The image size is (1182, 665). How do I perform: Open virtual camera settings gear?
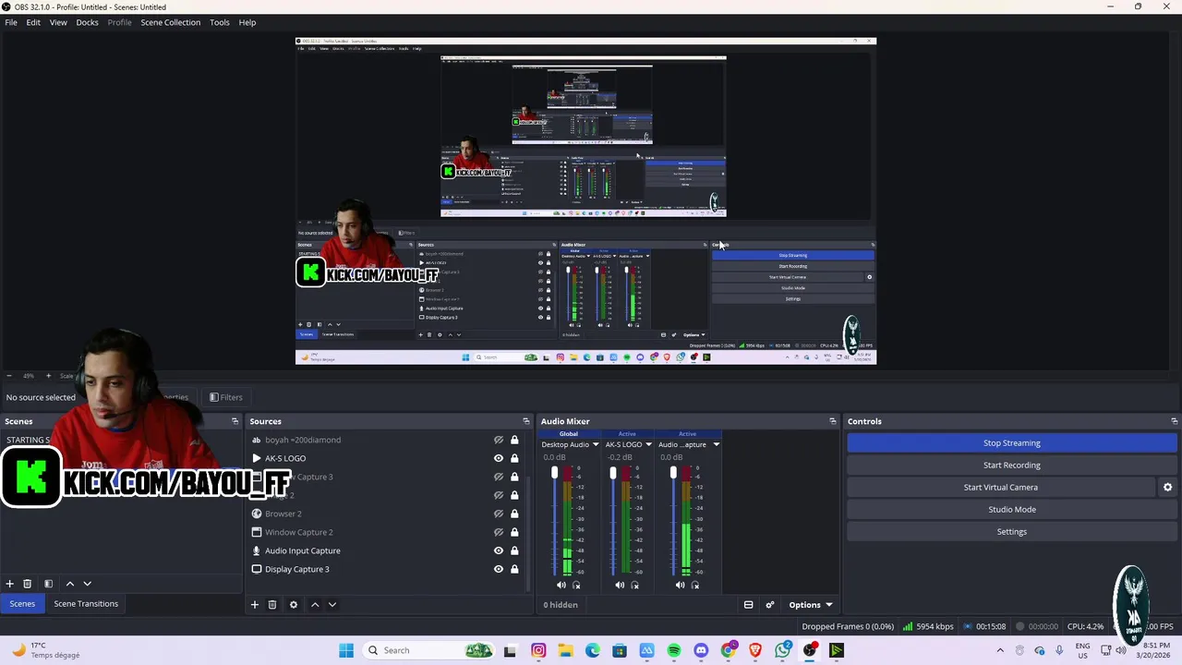click(1167, 487)
